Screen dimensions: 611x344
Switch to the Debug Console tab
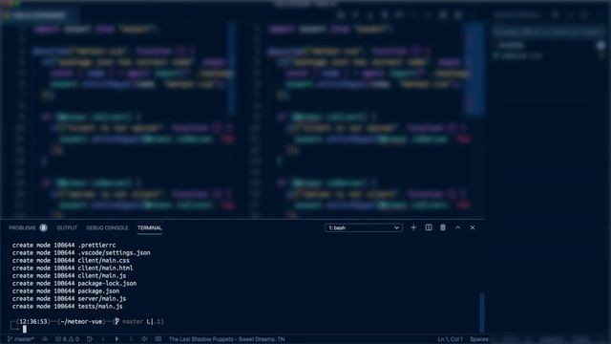[x=107, y=227]
